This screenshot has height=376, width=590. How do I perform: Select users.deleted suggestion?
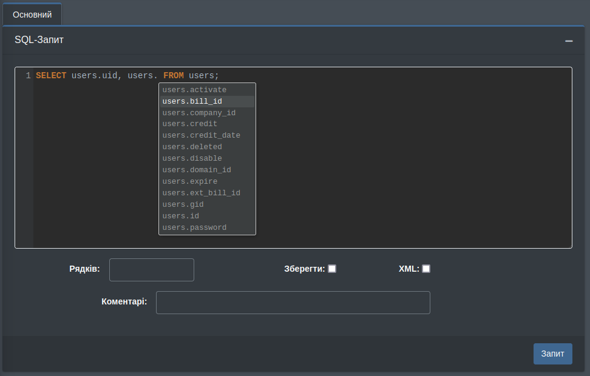pyautogui.click(x=192, y=147)
